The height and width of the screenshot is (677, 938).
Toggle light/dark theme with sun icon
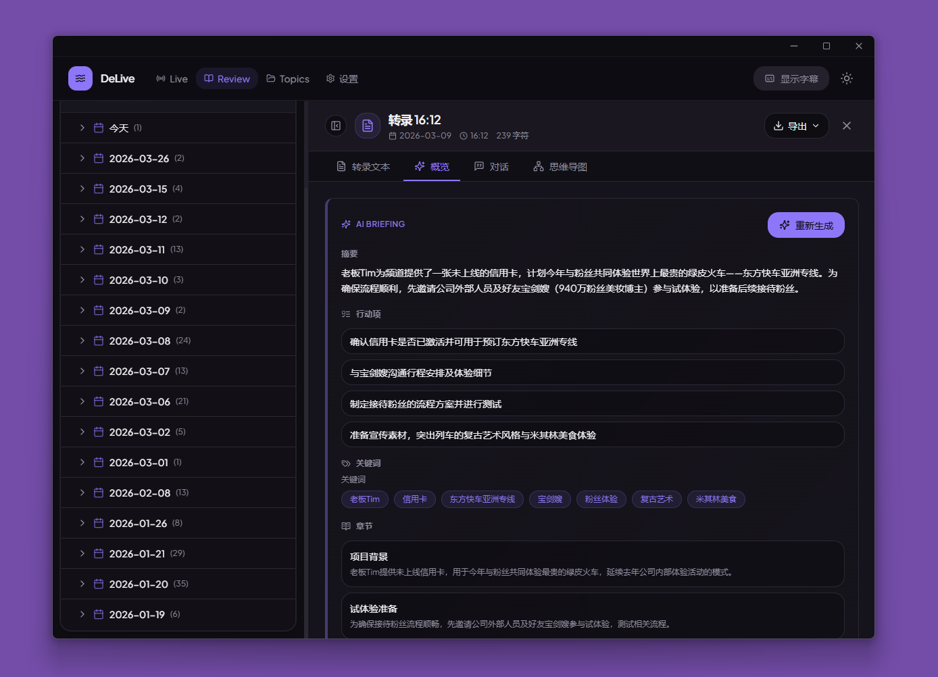click(x=846, y=78)
